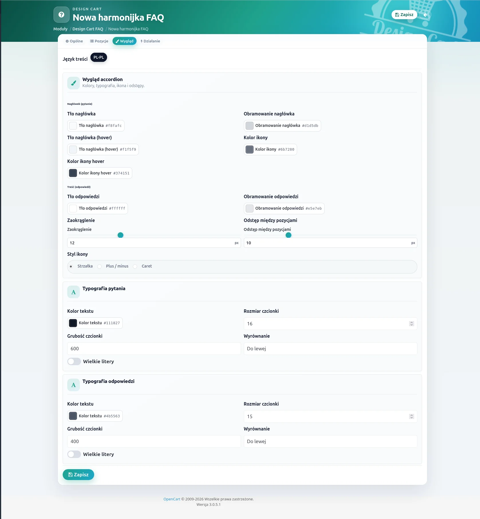
Task: Click the back arrow button in header
Action: tap(425, 15)
